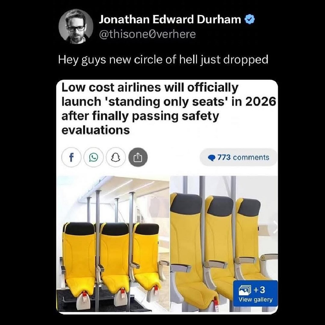Select the +3 additional photos count

(258, 290)
